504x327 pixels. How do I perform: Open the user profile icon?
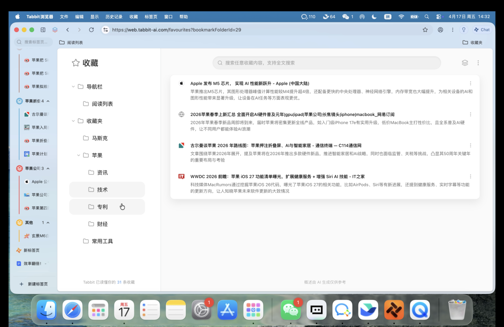pos(441,30)
